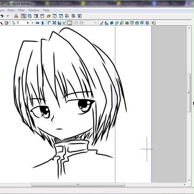The height and width of the screenshot is (194, 194).
Task: Click the vertical scrollbar down arrow
Action: click(x=189, y=180)
